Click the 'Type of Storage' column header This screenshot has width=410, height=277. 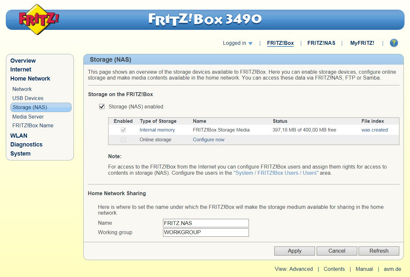tap(158, 121)
